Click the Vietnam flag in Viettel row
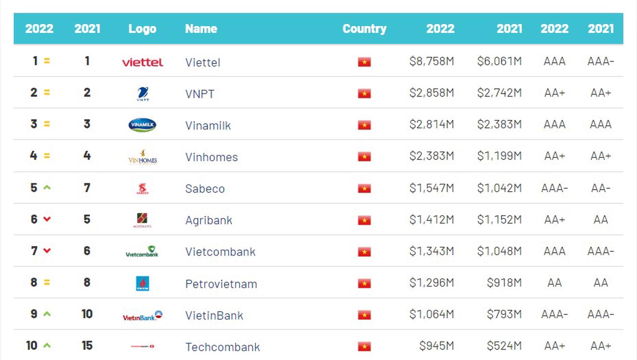The image size is (637, 360). click(x=364, y=62)
